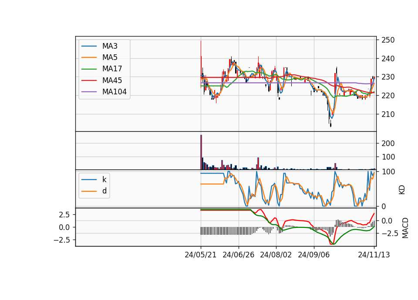Select the red line sample beside MA45
Screen dimensions: 418x300
click(x=89, y=80)
